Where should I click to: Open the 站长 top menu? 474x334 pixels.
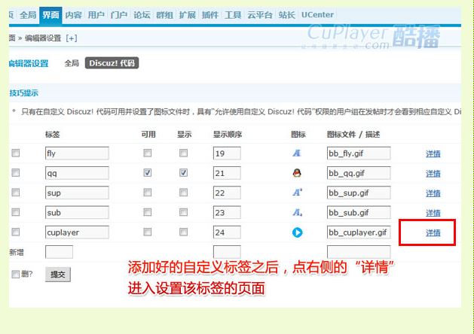(286, 15)
